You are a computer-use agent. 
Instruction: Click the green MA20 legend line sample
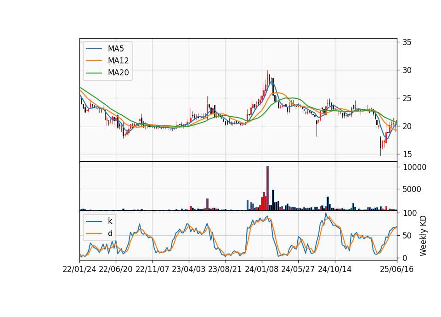tap(94, 73)
